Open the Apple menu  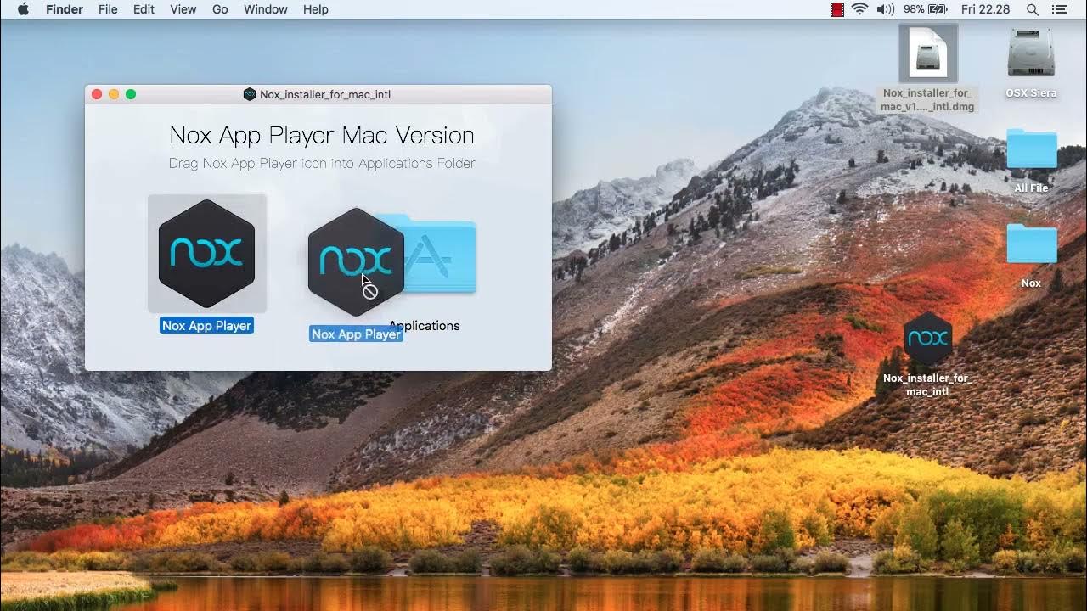coord(23,9)
